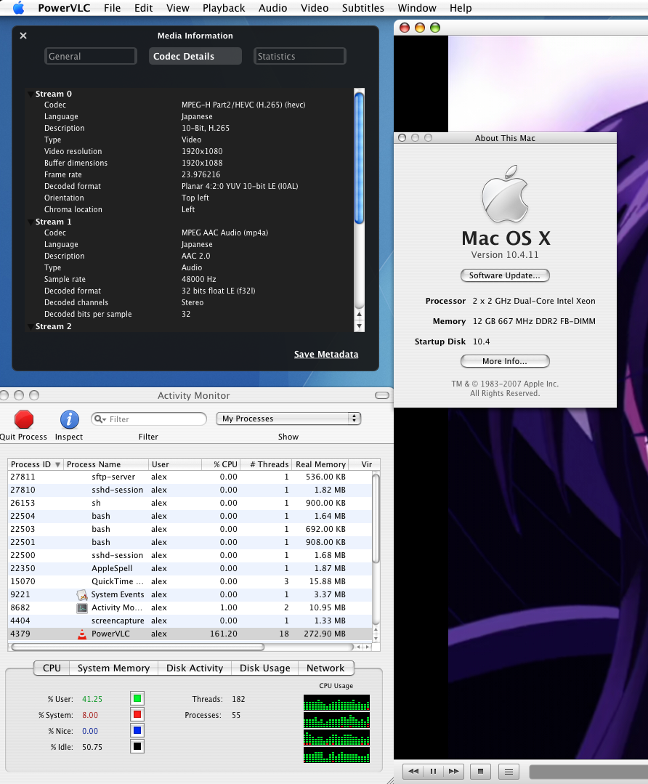Click the Inspect info icon

70,419
